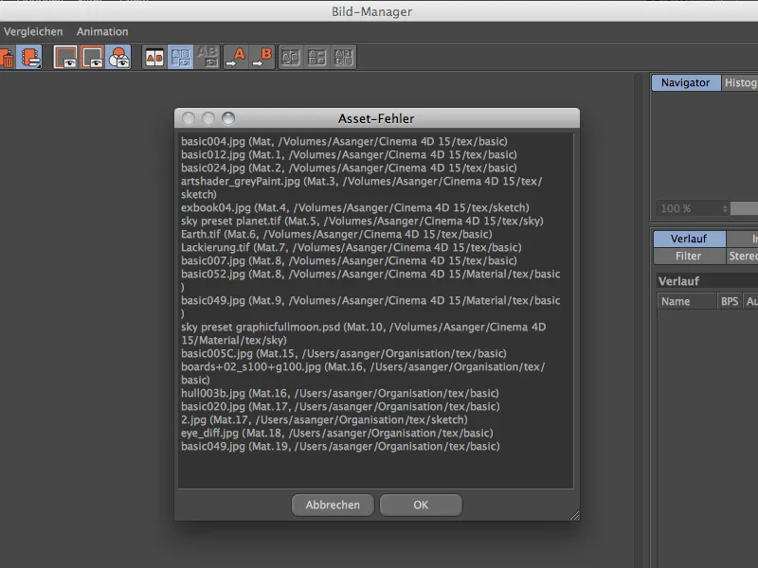This screenshot has width=758, height=568.
Task: Click the basic052.jpg Mat.8 line
Action: [x=370, y=280]
